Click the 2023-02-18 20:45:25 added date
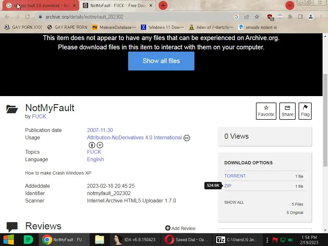The width and height of the screenshot is (328, 246). coord(111,186)
